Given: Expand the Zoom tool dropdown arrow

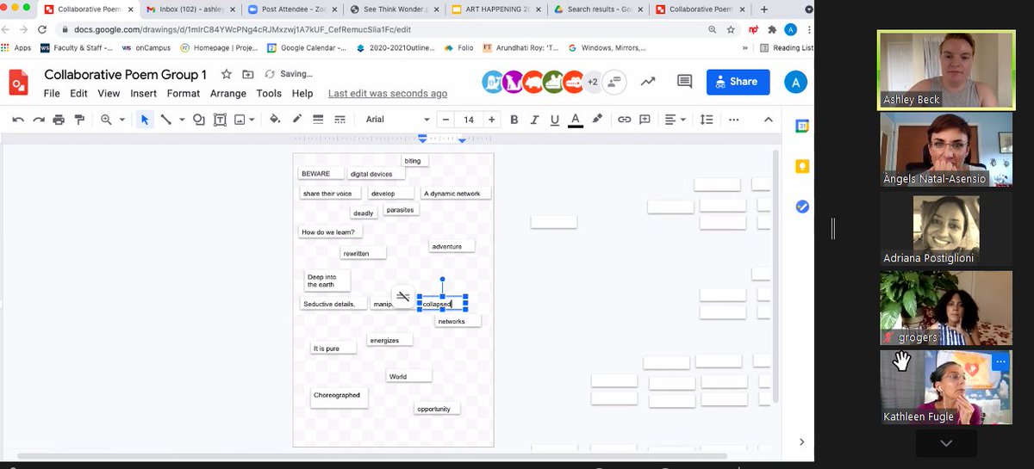Looking at the screenshot, I should pyautogui.click(x=122, y=120).
